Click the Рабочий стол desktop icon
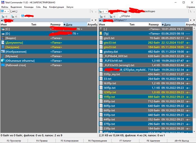The image size is (196, 143). (x=3, y=65)
